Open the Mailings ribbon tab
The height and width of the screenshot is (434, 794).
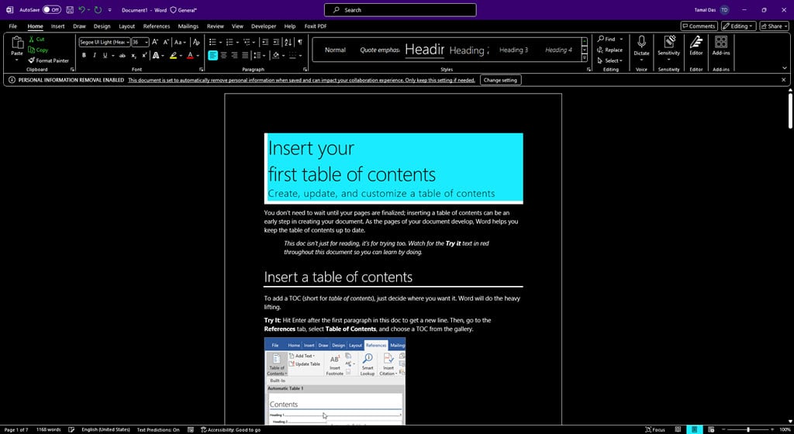(x=188, y=26)
